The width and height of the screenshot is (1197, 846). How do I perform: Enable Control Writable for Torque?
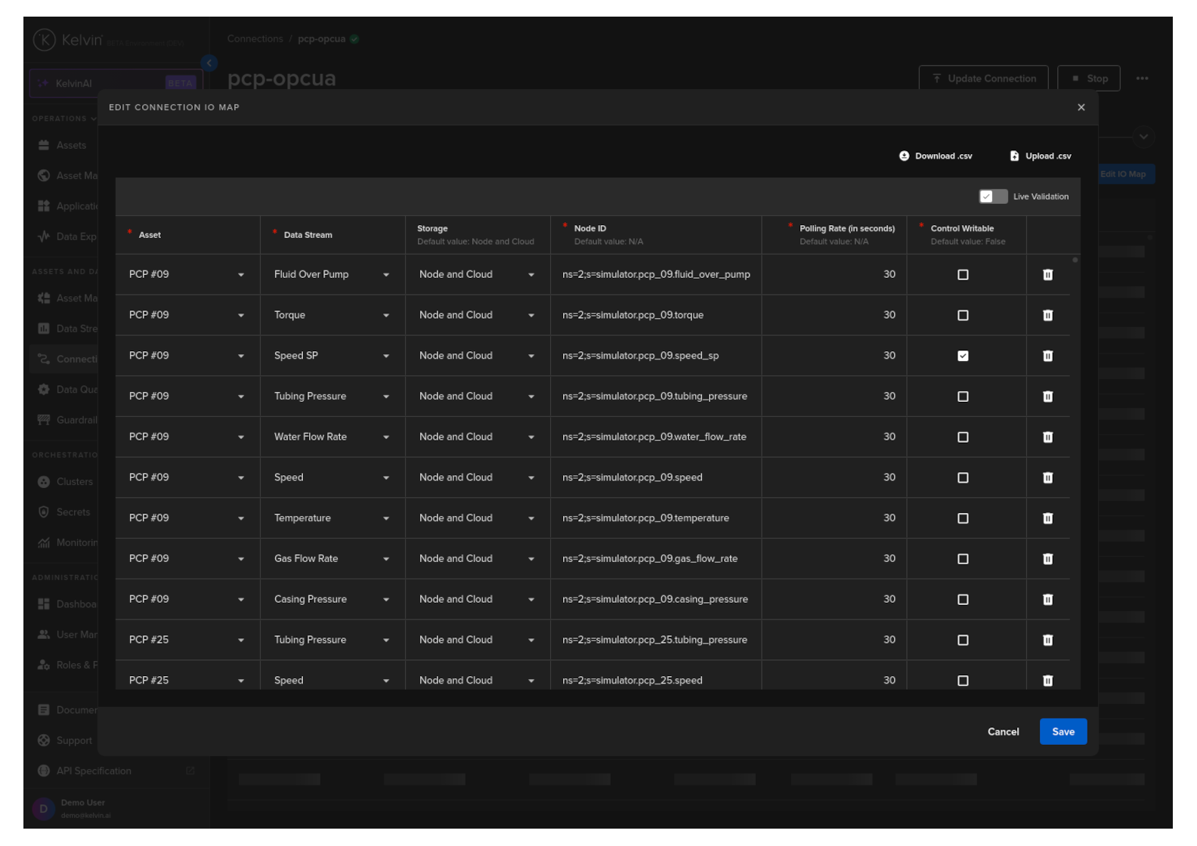pyautogui.click(x=963, y=316)
